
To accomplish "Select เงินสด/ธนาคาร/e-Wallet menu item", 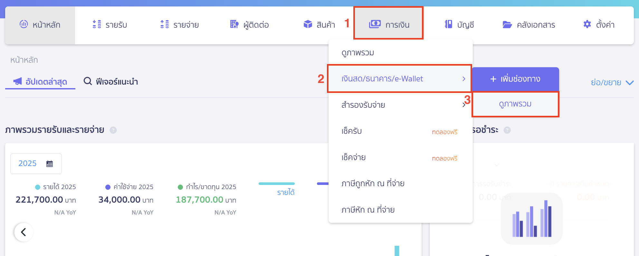I will pos(399,79).
